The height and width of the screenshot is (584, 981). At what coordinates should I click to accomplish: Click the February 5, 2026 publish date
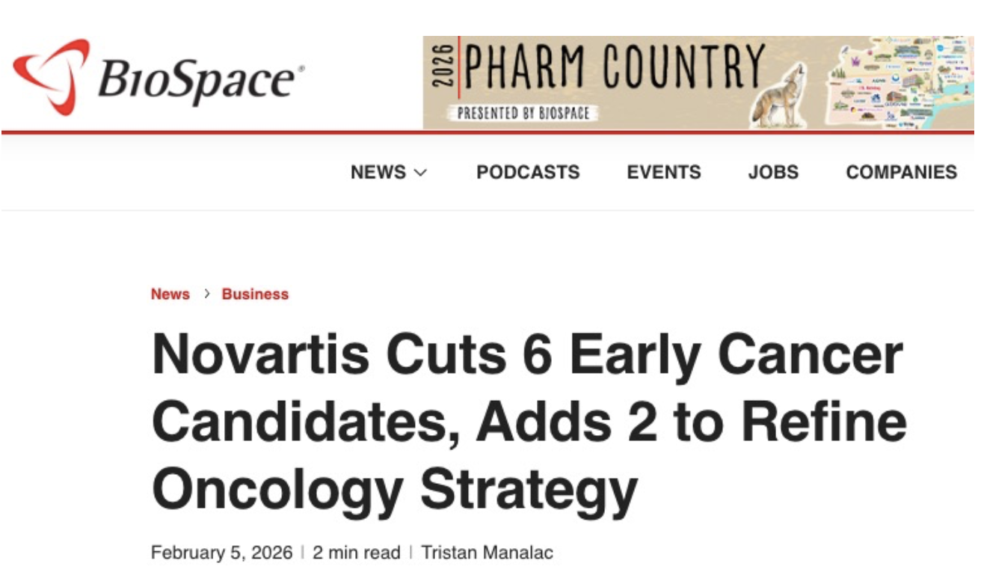pos(221,553)
